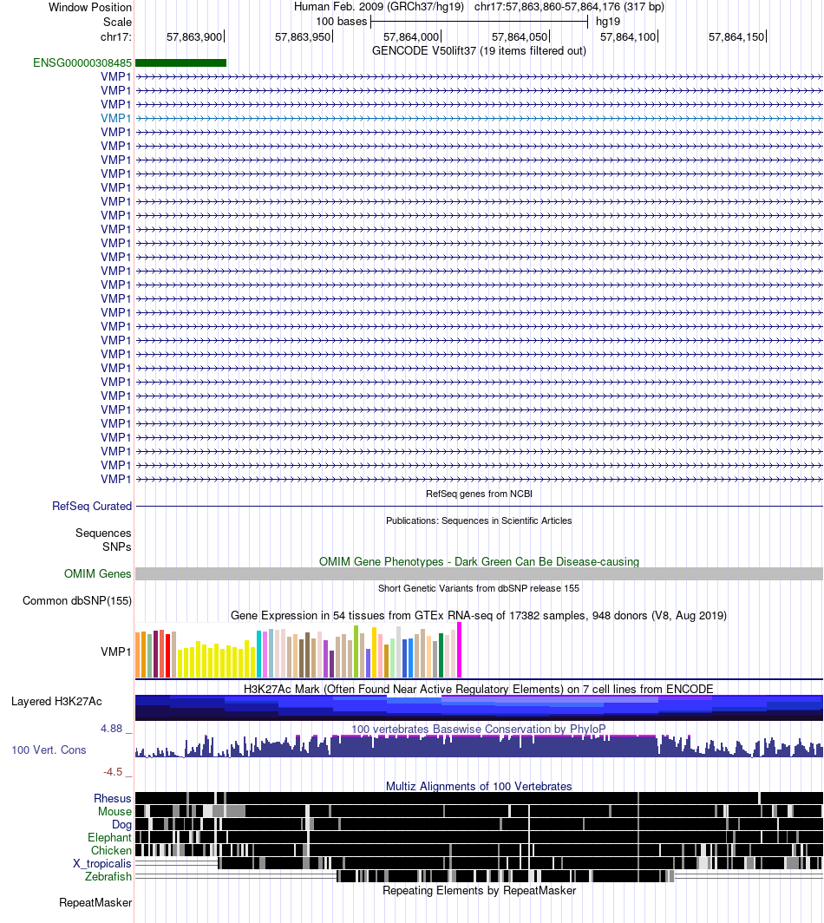Click the Sequences track label
824x923 pixels.
(x=103, y=534)
